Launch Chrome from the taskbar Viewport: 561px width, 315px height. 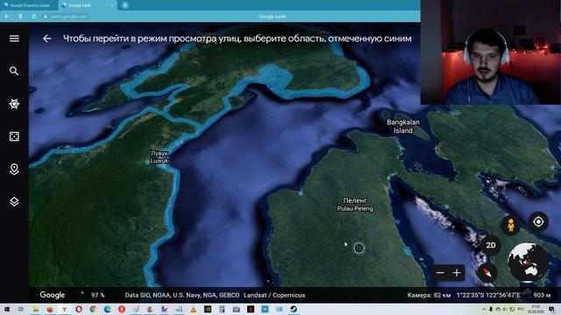point(93,309)
